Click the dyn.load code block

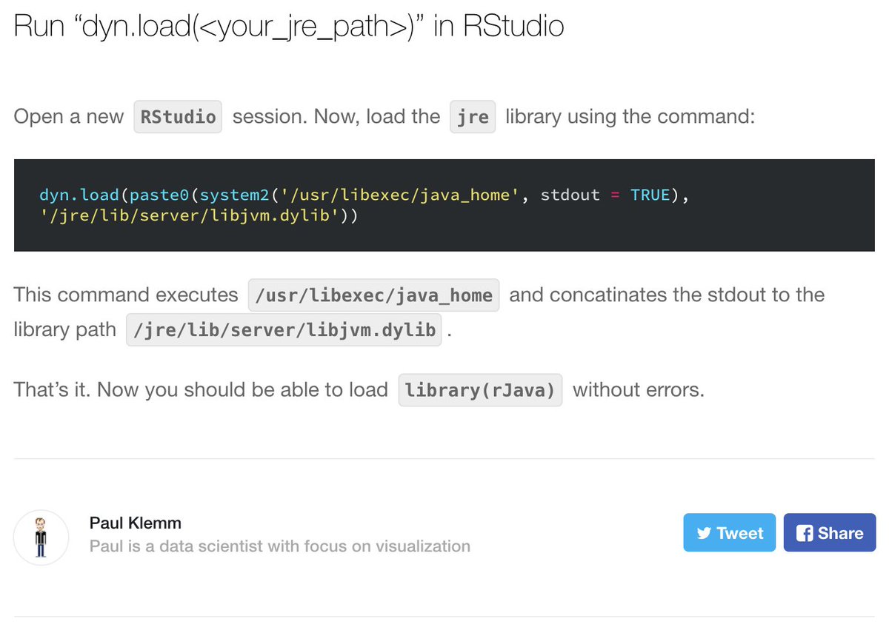coord(444,205)
